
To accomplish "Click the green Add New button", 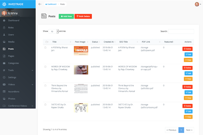I will point(66,16).
